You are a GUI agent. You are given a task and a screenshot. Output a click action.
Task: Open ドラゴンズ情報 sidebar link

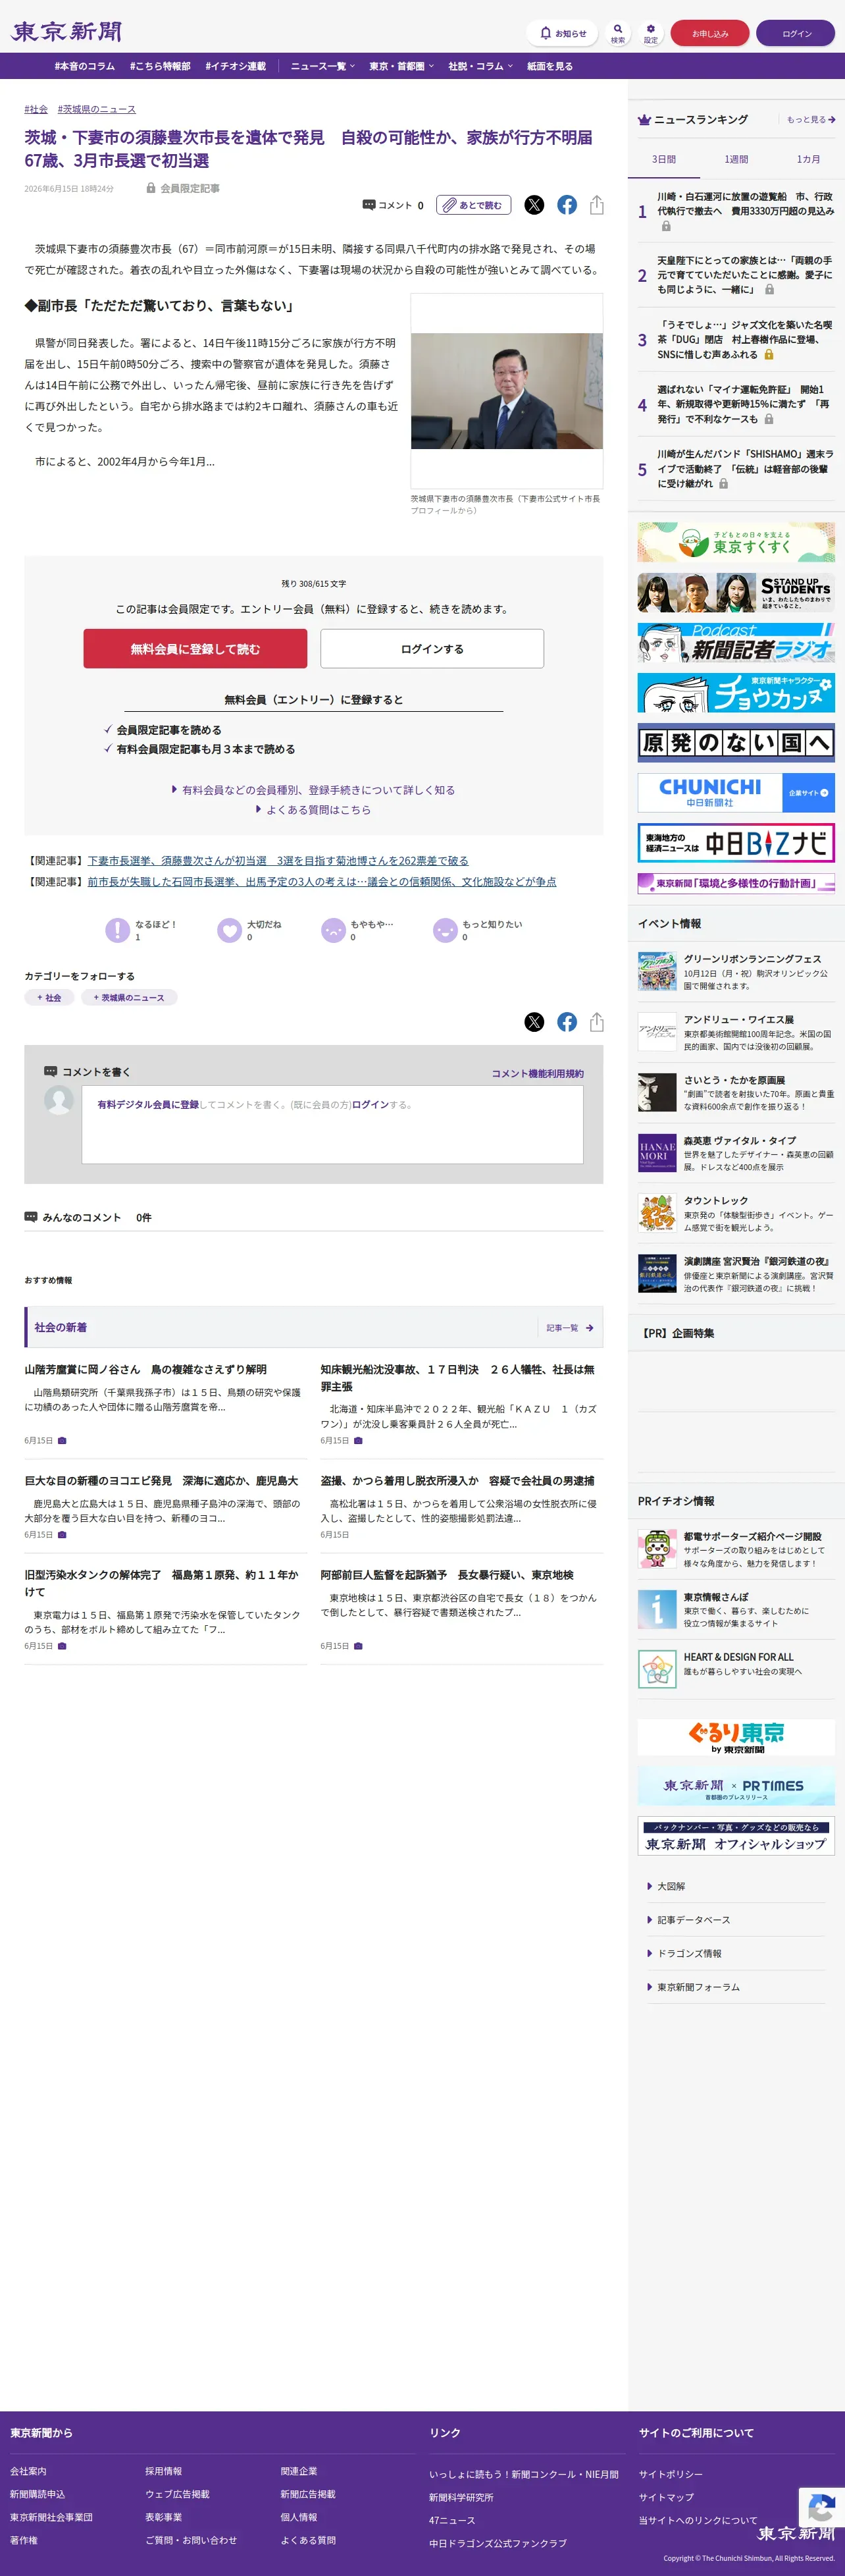pyautogui.click(x=689, y=1953)
